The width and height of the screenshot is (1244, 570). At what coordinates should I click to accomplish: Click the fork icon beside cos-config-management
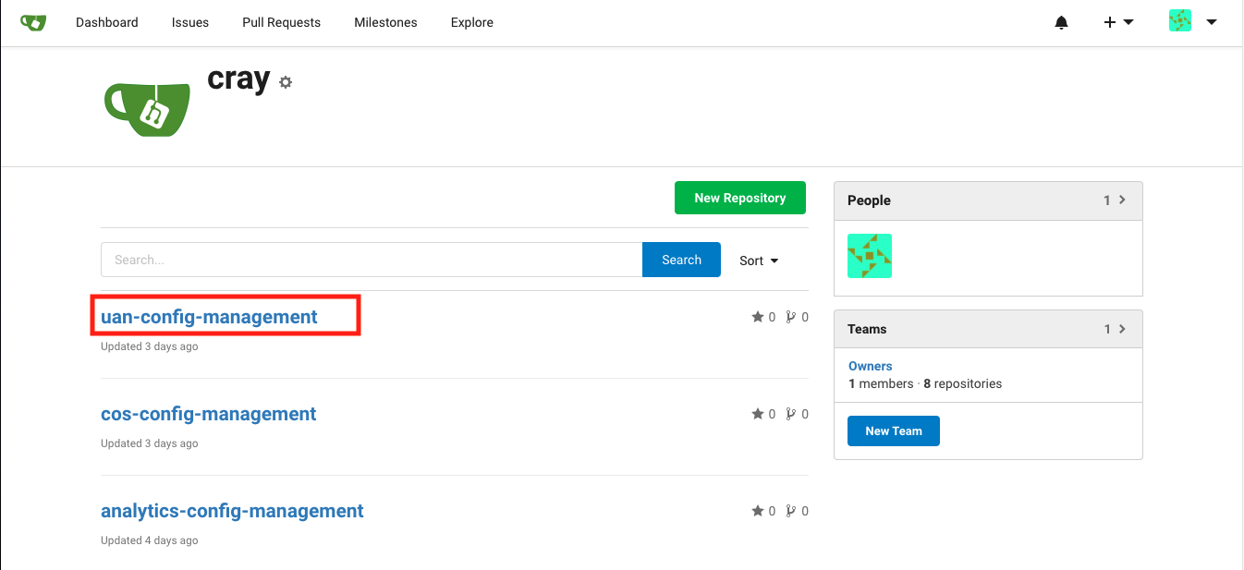[x=793, y=414]
